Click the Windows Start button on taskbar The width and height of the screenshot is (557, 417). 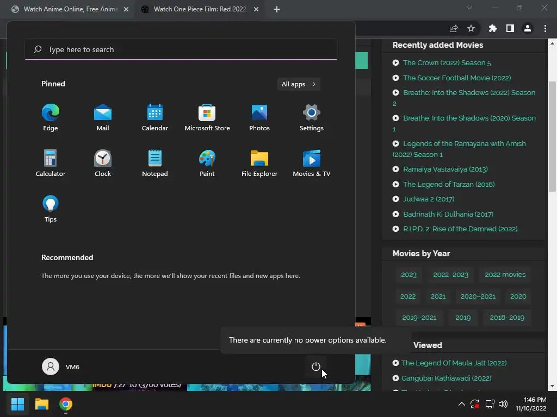coord(17,404)
